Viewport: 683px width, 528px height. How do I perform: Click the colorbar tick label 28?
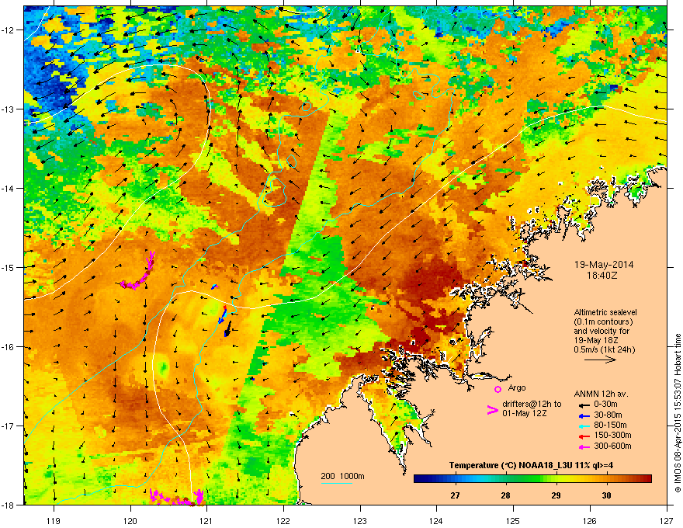[x=506, y=495]
